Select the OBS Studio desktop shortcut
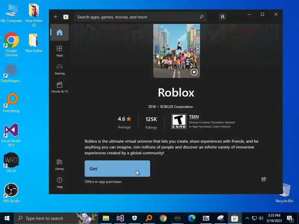 pos(11,193)
